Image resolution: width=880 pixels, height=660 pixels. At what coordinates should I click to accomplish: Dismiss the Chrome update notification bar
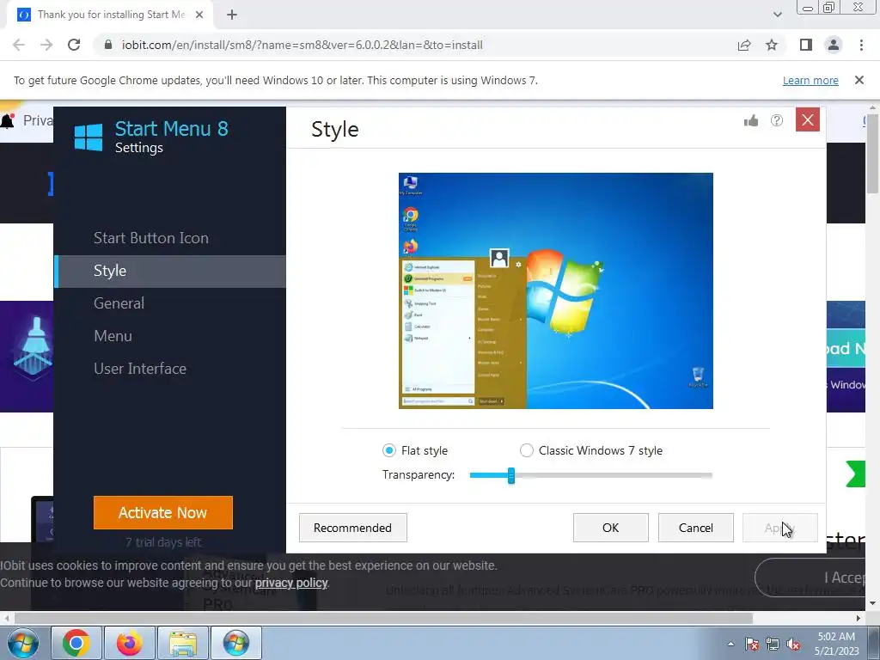(859, 80)
